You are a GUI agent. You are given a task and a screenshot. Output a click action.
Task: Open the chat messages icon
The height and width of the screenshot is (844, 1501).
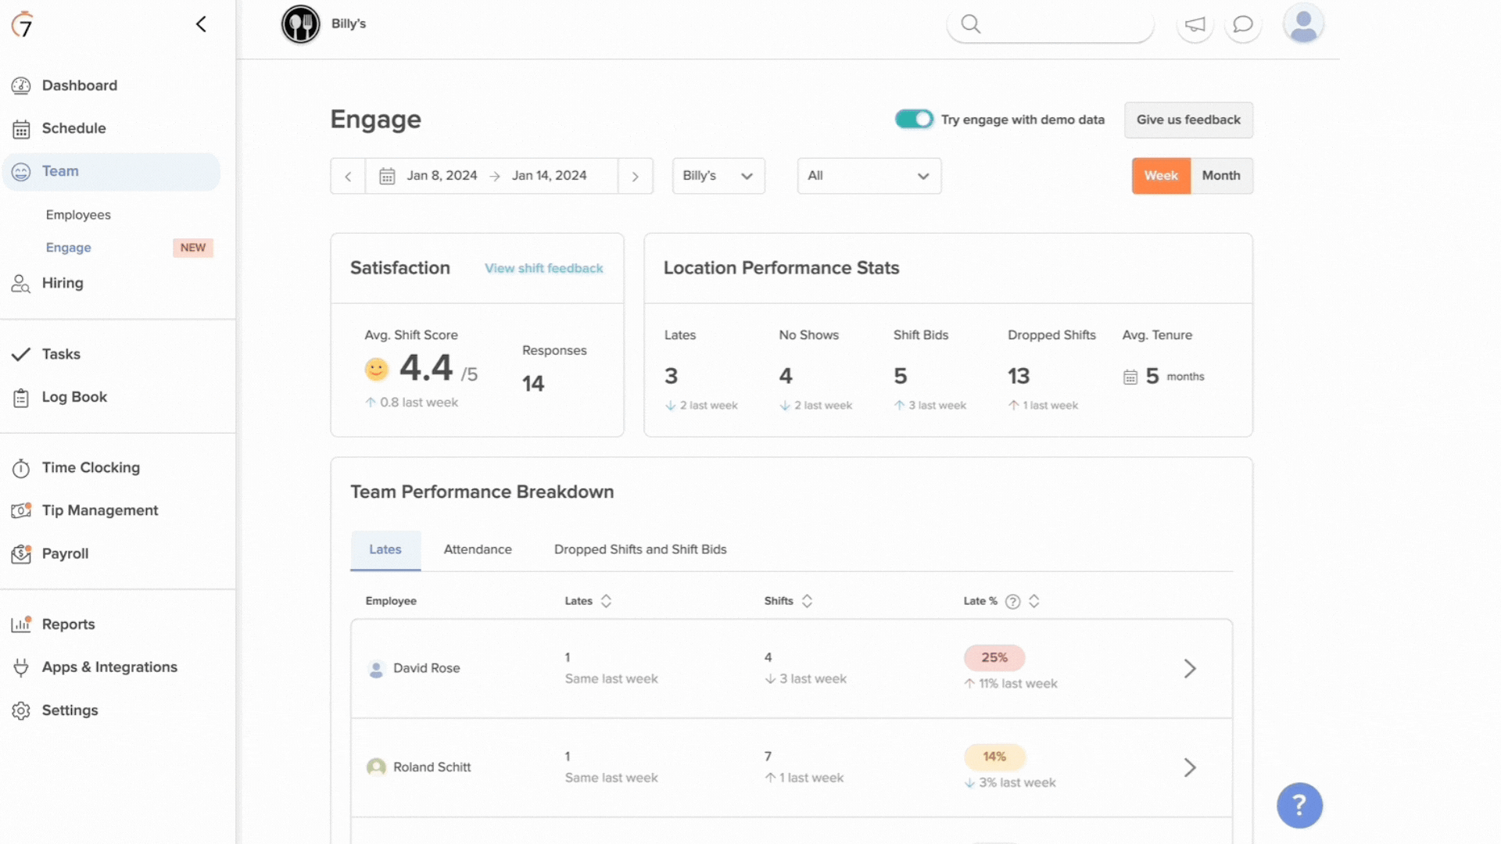point(1242,25)
